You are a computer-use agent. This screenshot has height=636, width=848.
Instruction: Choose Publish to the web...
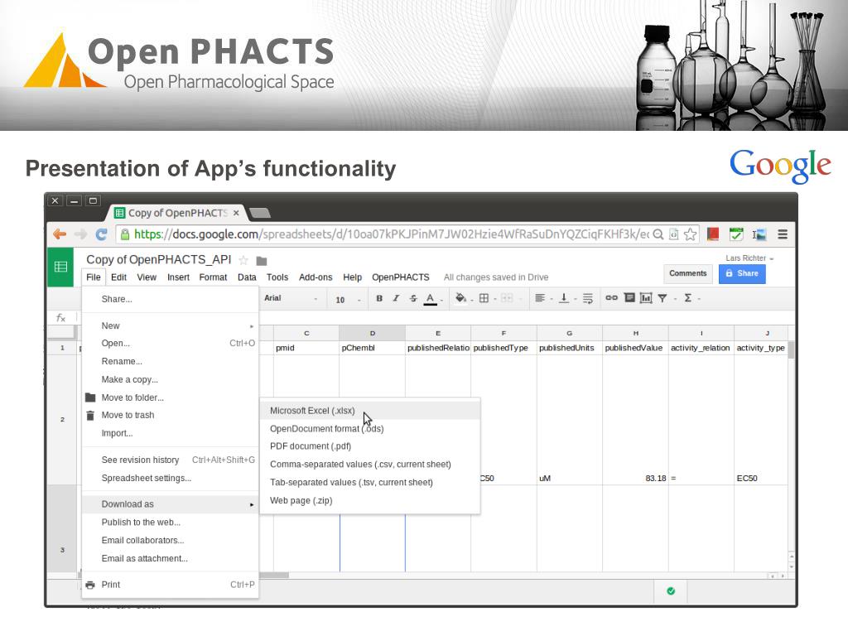pos(171,522)
